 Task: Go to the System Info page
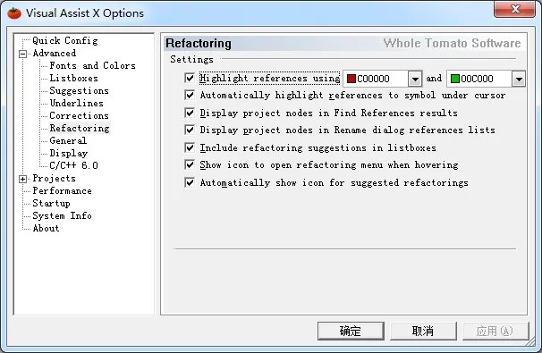pyautogui.click(x=62, y=216)
